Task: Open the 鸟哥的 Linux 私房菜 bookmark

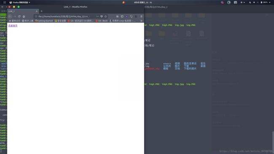Action: 122,21
